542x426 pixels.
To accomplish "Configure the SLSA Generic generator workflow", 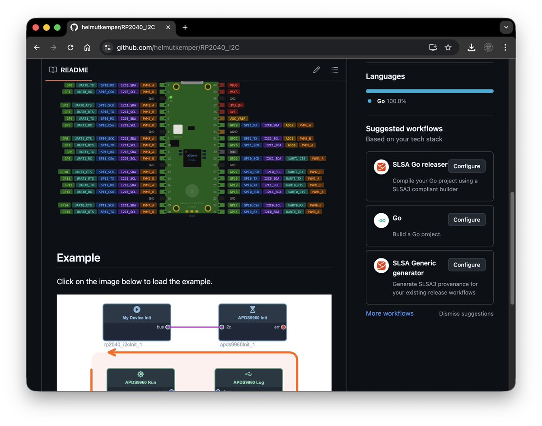I will coord(467,265).
